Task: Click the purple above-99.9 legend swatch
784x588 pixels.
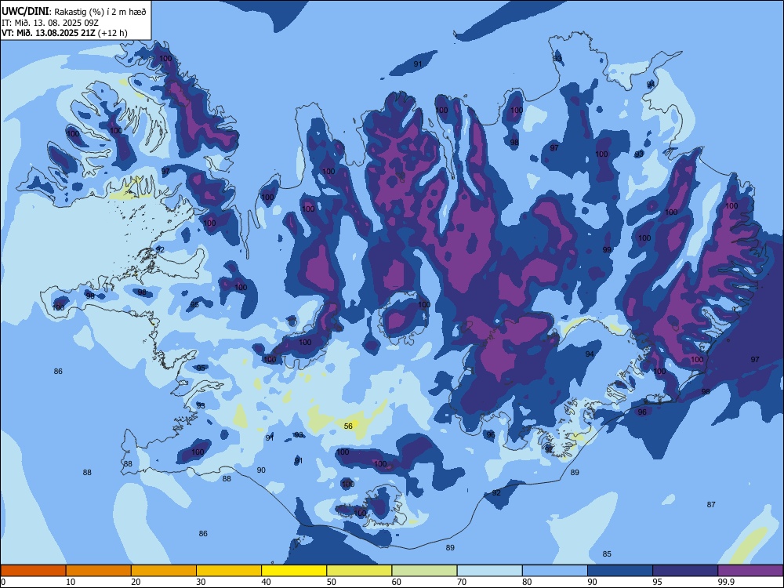Action: click(750, 571)
